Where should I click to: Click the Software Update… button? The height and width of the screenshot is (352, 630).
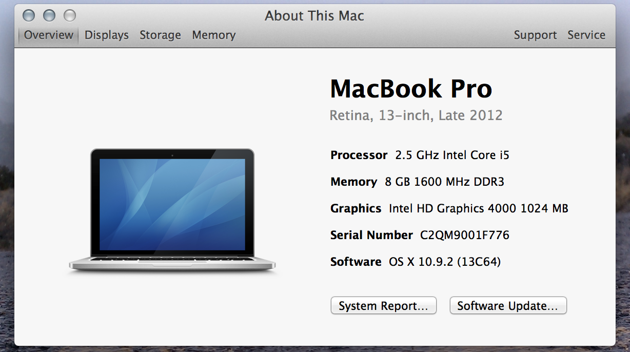click(x=508, y=306)
